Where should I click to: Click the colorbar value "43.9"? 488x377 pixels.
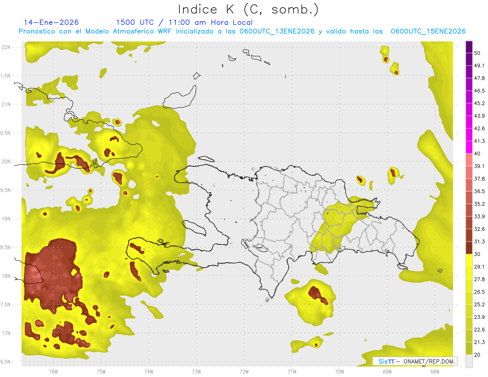point(479,116)
